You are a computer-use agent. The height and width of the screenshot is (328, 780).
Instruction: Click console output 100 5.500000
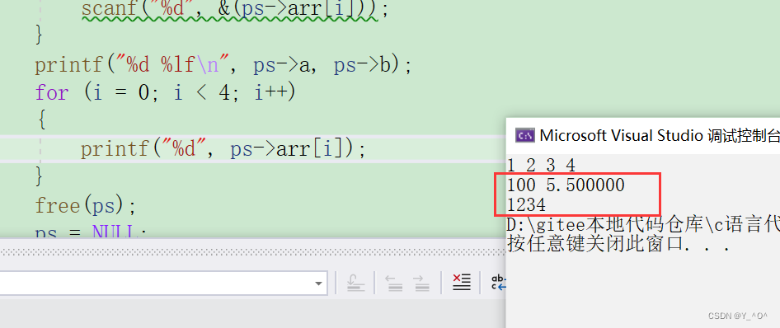[566, 185]
